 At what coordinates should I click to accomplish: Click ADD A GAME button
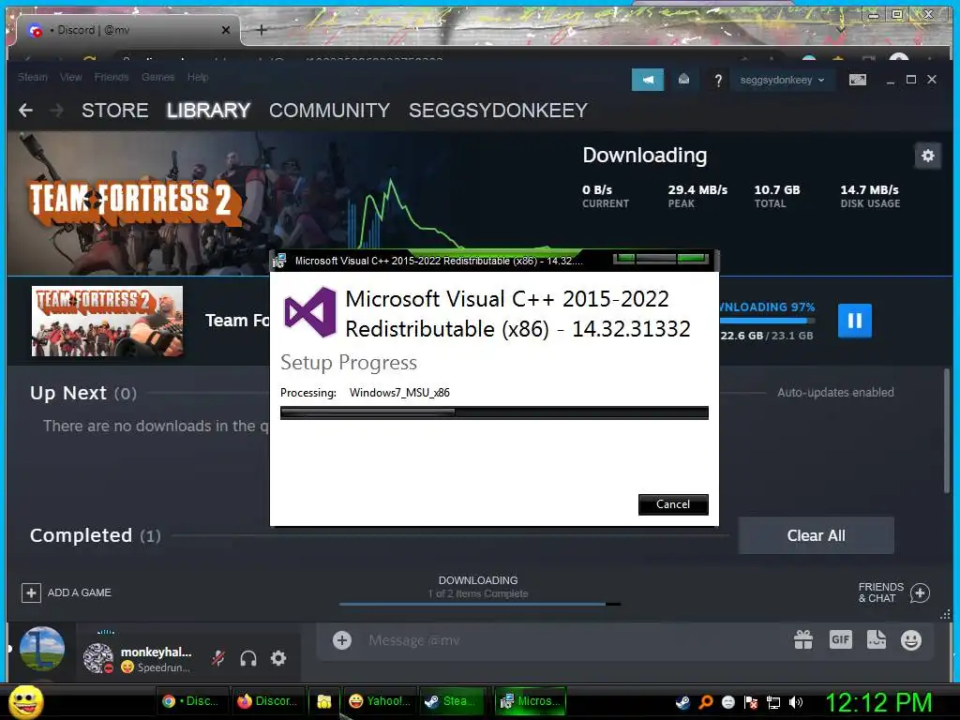pos(67,592)
